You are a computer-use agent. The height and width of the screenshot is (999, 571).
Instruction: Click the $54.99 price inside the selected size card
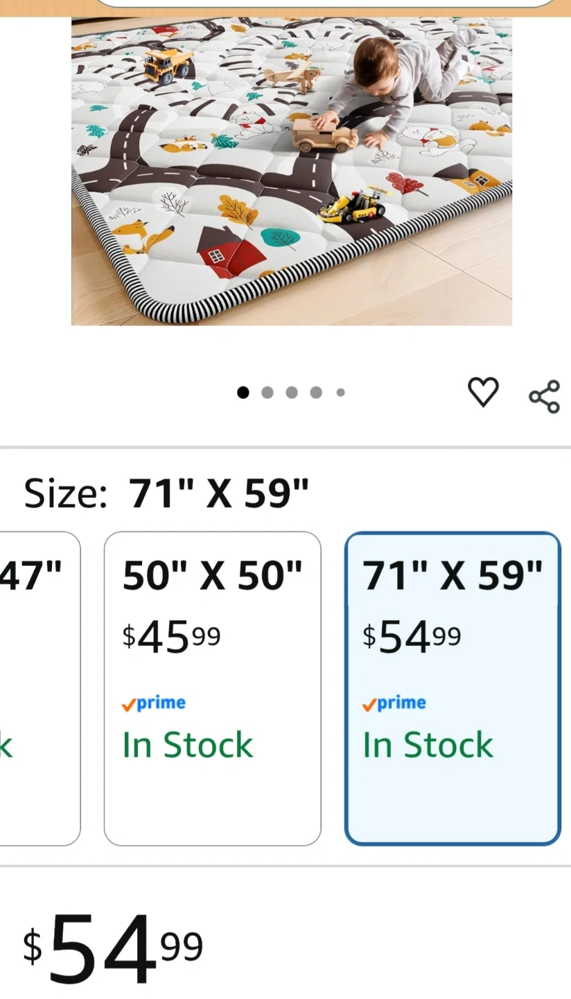click(x=412, y=637)
